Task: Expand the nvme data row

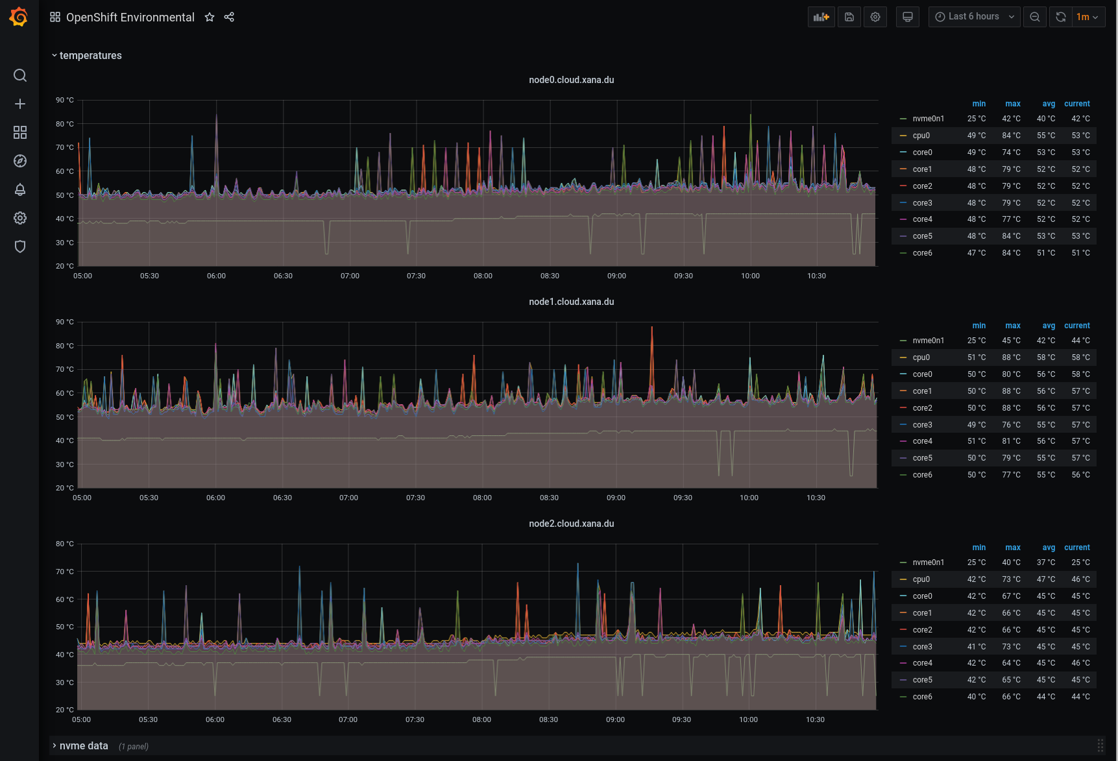Action: [x=80, y=746]
